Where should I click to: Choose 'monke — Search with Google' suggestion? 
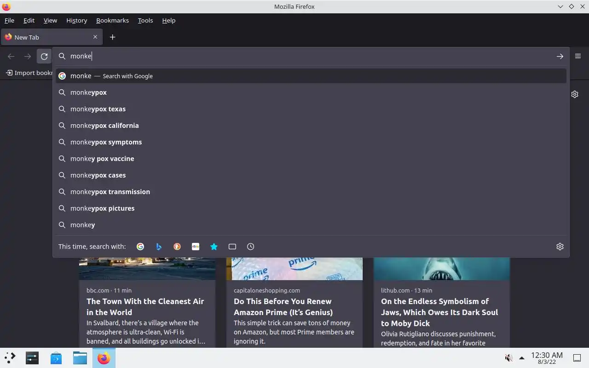click(311, 76)
